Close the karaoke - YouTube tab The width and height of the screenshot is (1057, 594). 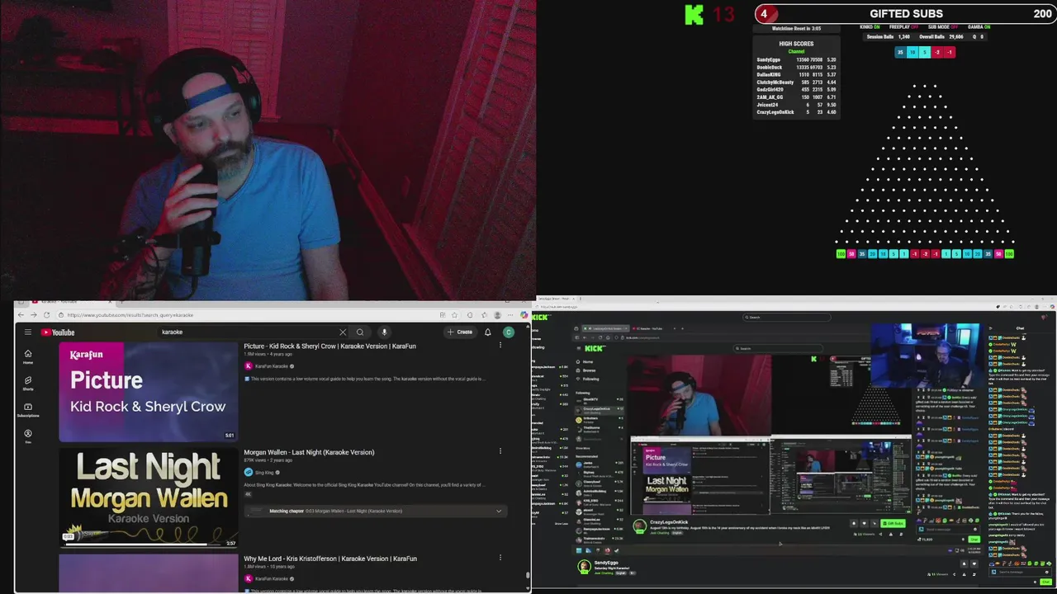coord(111,302)
